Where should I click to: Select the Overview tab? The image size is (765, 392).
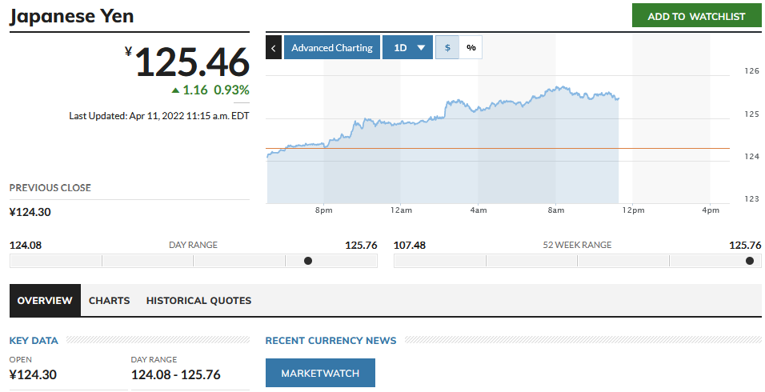coord(45,300)
